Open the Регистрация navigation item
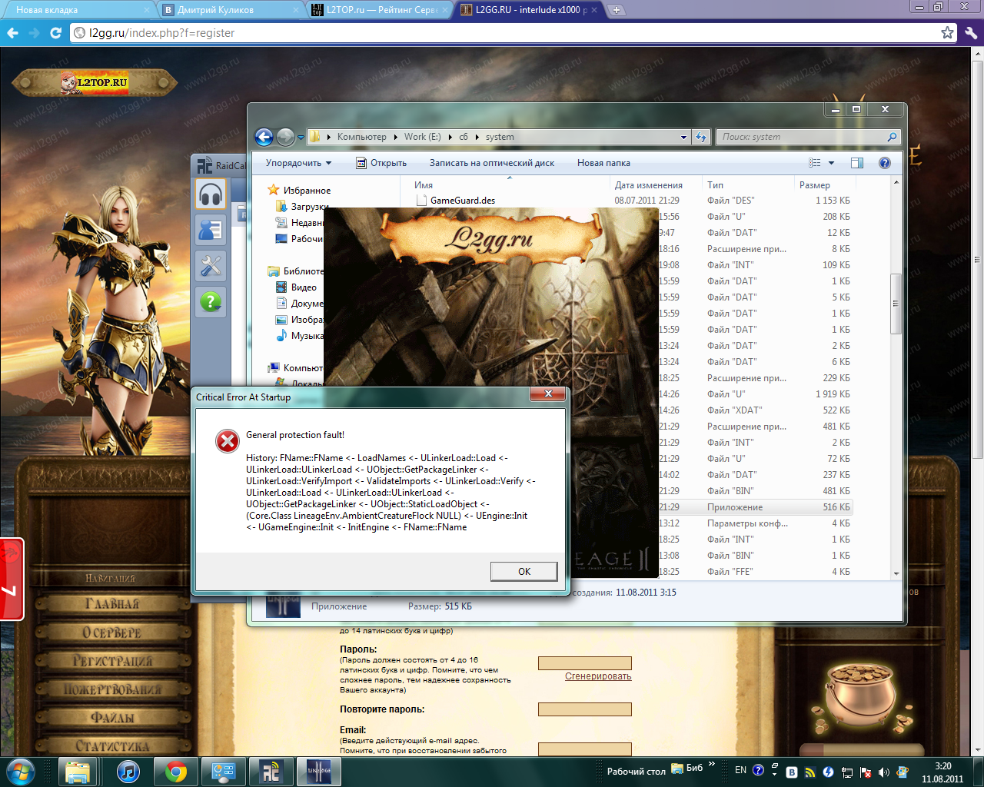This screenshot has height=787, width=984. (x=112, y=661)
